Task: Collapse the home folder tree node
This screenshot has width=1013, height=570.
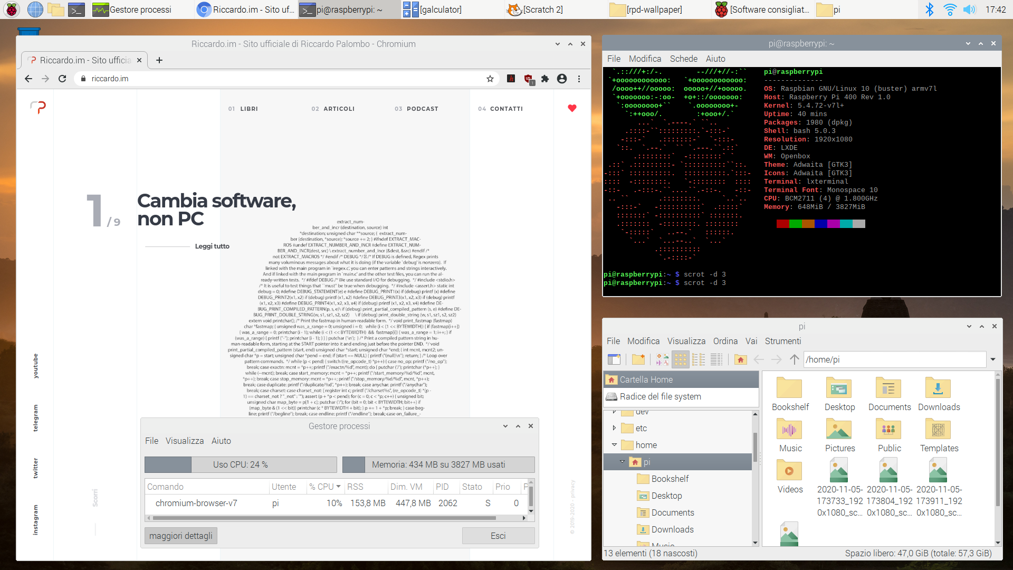Action: coord(614,445)
